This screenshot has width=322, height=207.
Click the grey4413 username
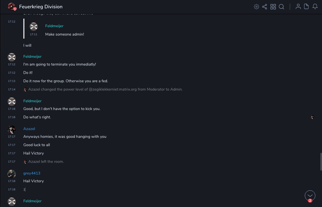[32, 173]
